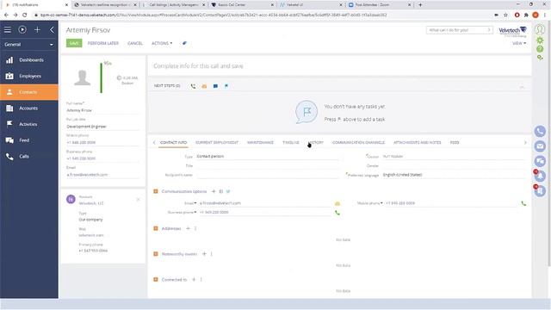This screenshot has height=310, width=551.
Task: Click Perform Later button
Action: (x=103, y=43)
